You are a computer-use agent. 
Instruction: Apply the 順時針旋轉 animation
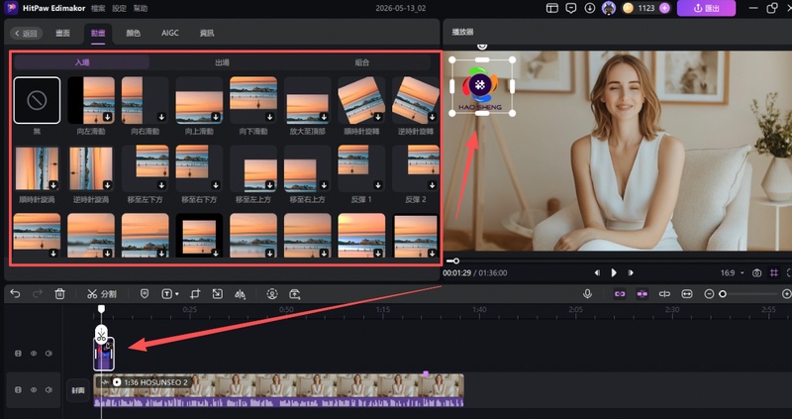[x=361, y=100]
